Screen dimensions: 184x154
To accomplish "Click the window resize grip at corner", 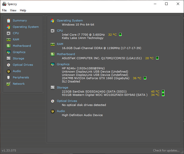I will (182, 152).
